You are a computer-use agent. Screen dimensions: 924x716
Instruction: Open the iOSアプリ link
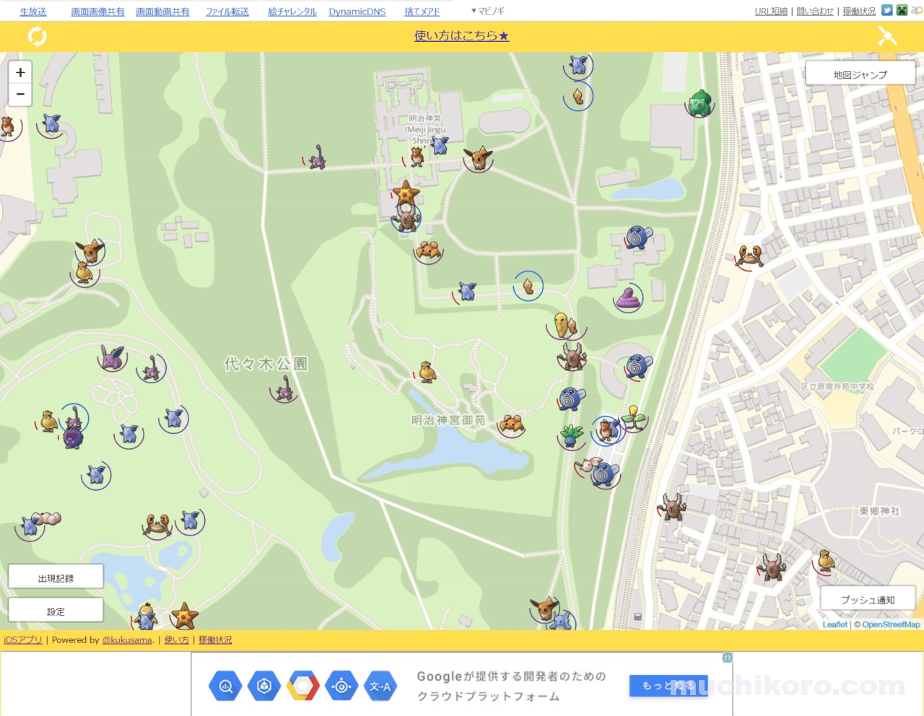[x=23, y=639]
